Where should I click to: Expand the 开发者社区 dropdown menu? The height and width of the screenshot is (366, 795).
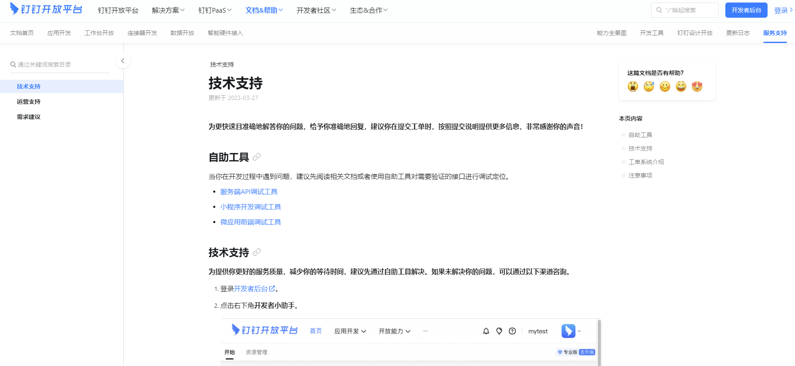[x=316, y=10]
